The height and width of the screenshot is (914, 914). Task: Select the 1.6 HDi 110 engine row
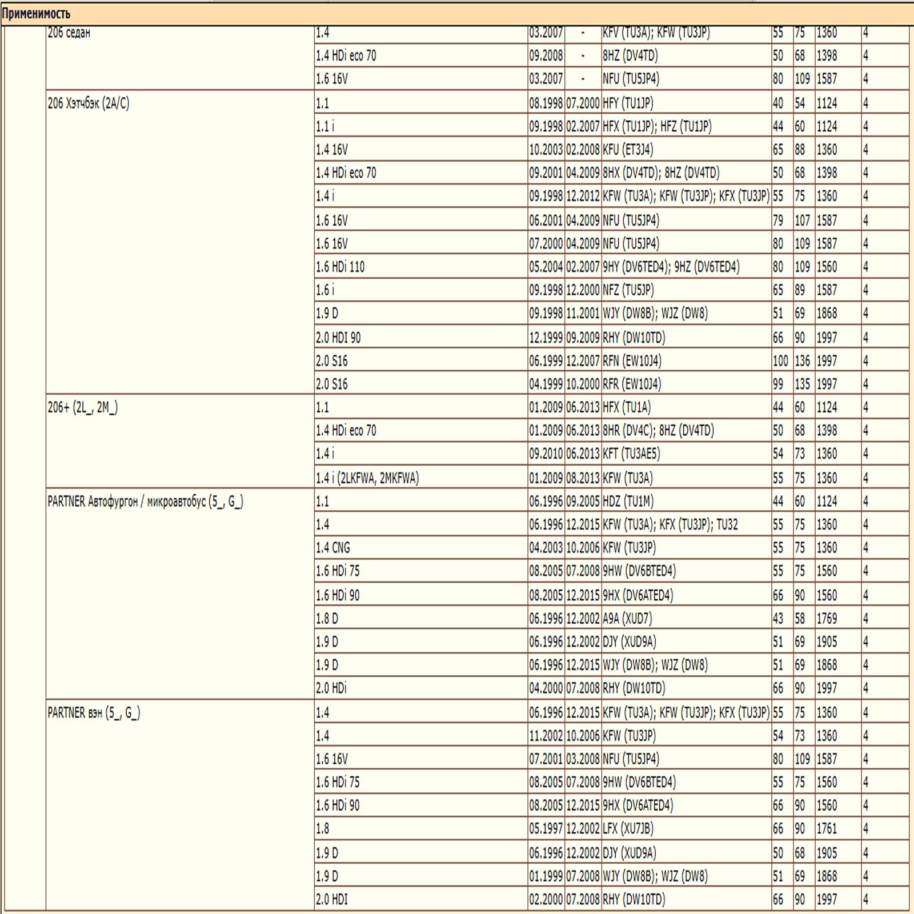tap(340, 267)
